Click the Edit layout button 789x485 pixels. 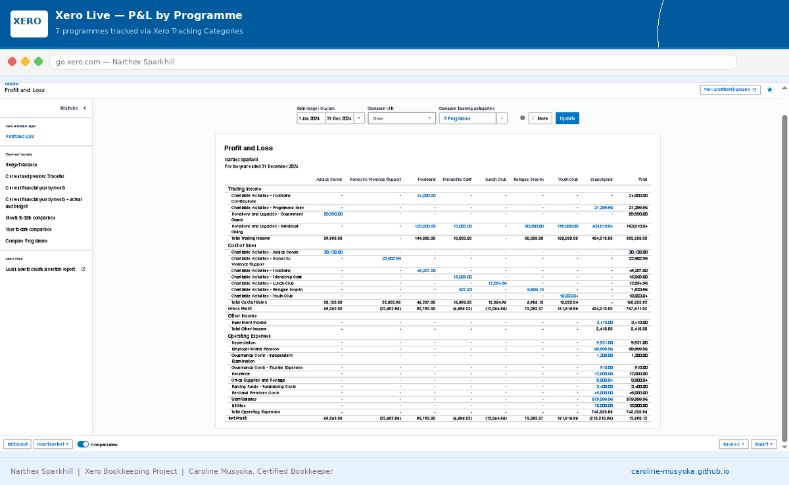17,444
